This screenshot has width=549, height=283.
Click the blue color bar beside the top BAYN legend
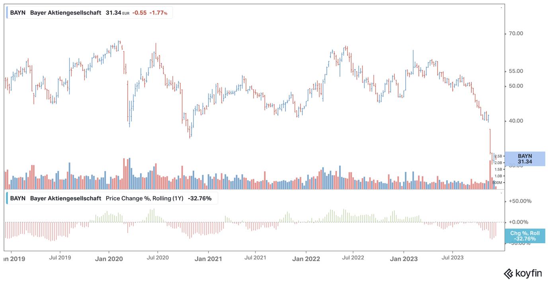click(7, 13)
